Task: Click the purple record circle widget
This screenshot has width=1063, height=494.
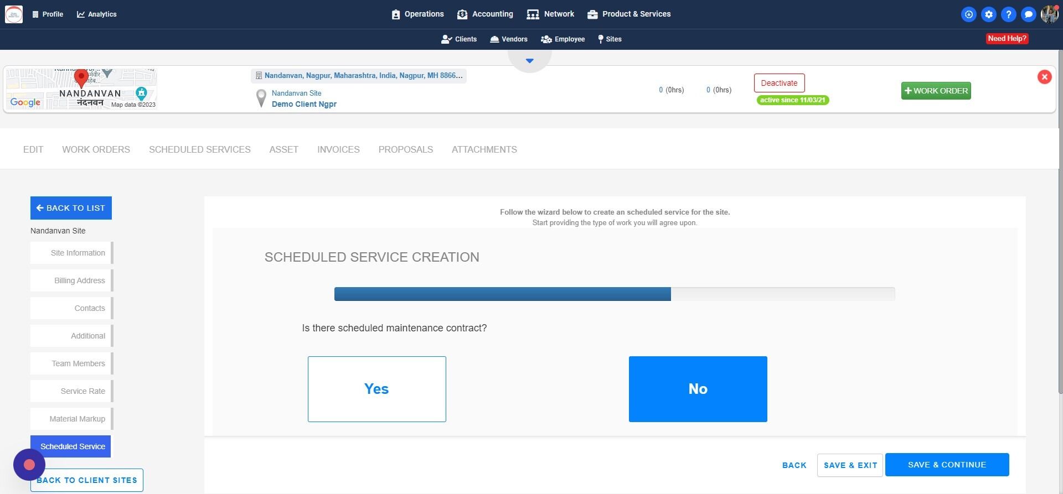Action: click(x=29, y=465)
